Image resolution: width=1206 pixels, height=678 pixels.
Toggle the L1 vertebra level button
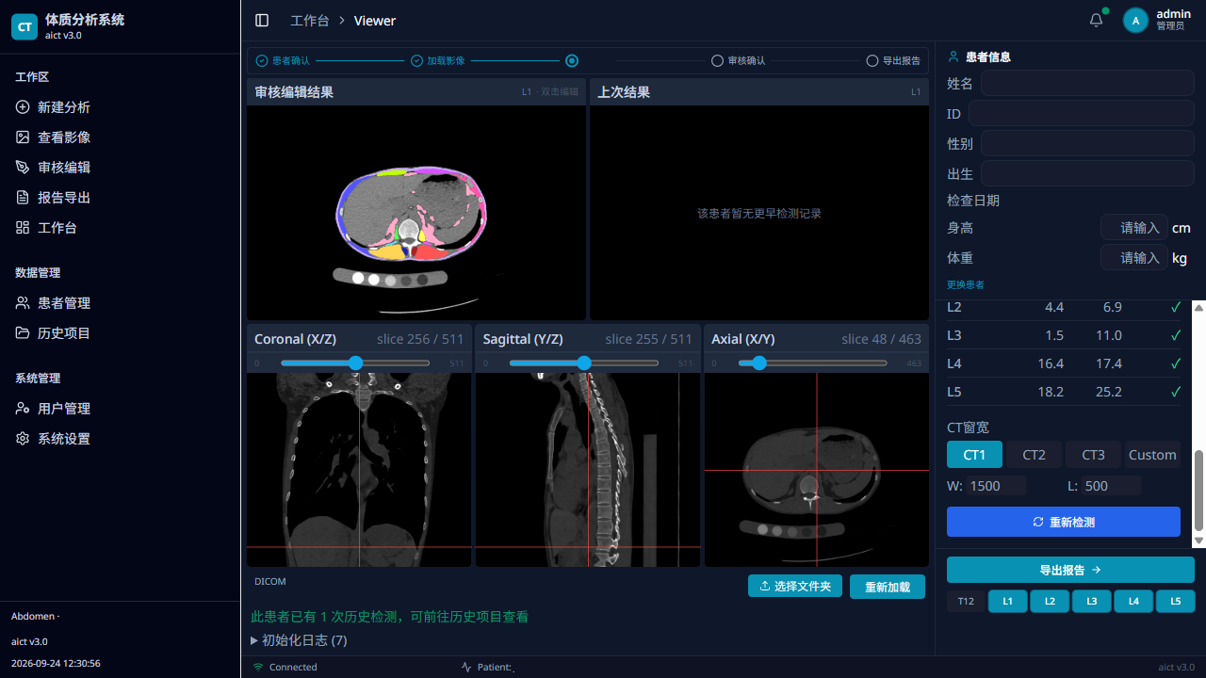(x=1008, y=602)
